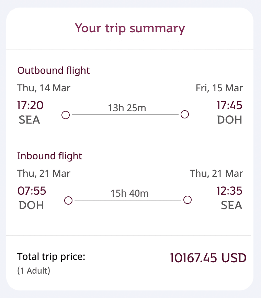Click the outbound departure circle marker
Image resolution: width=261 pixels, height=298 pixels.
pos(66,115)
